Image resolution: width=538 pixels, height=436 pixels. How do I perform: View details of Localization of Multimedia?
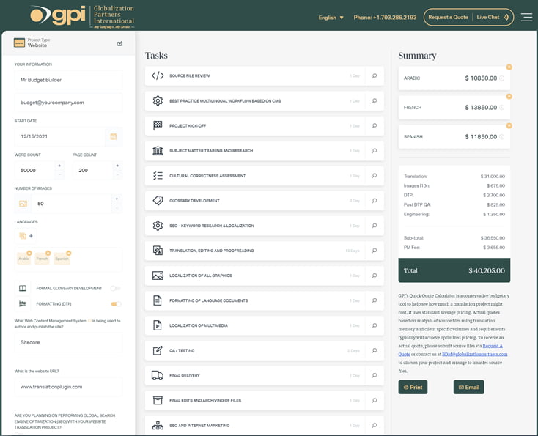[375, 325]
